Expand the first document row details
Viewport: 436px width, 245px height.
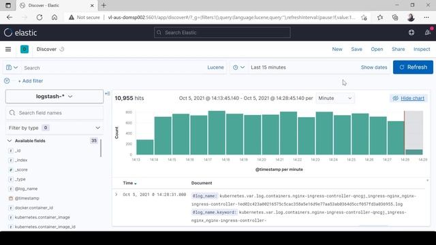tap(116, 195)
